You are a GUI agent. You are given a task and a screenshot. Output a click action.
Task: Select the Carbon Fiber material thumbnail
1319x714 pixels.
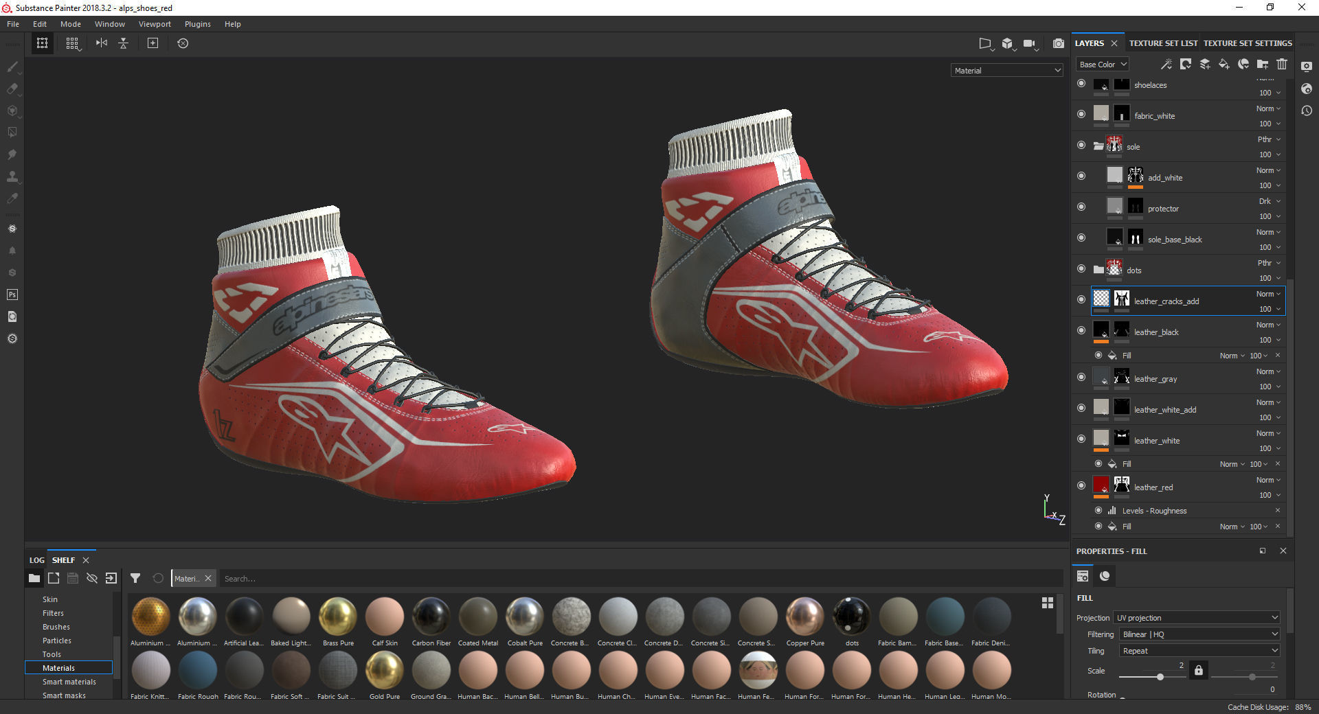(x=431, y=617)
